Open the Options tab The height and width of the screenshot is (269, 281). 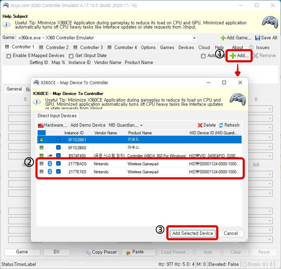point(148,47)
